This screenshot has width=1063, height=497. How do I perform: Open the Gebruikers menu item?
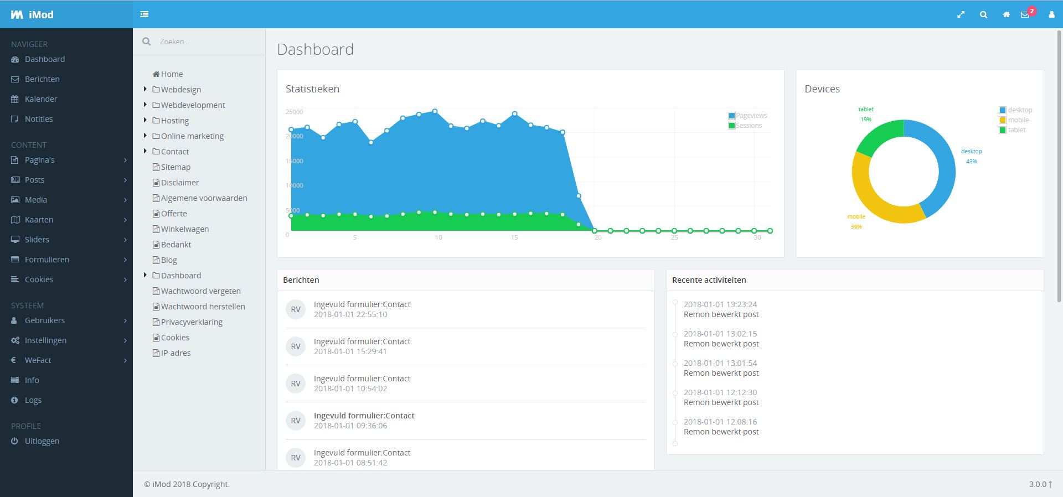(x=66, y=320)
